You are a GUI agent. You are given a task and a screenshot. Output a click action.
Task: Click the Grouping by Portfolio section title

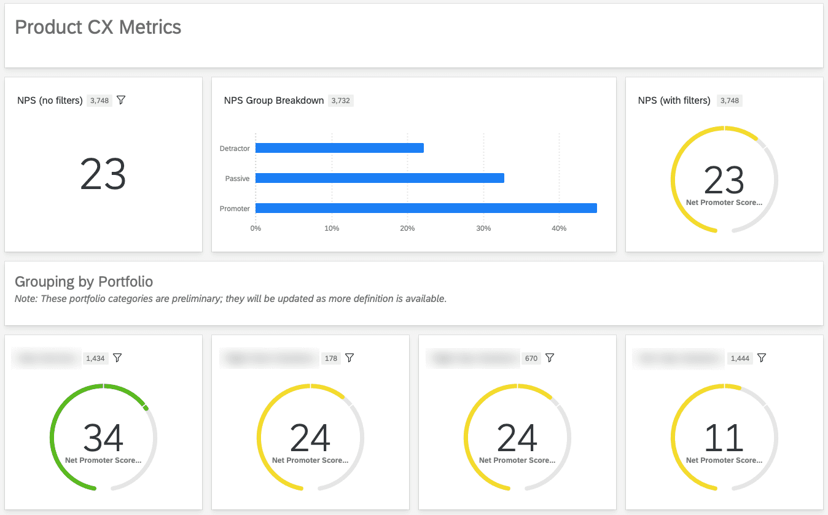pyautogui.click(x=84, y=282)
